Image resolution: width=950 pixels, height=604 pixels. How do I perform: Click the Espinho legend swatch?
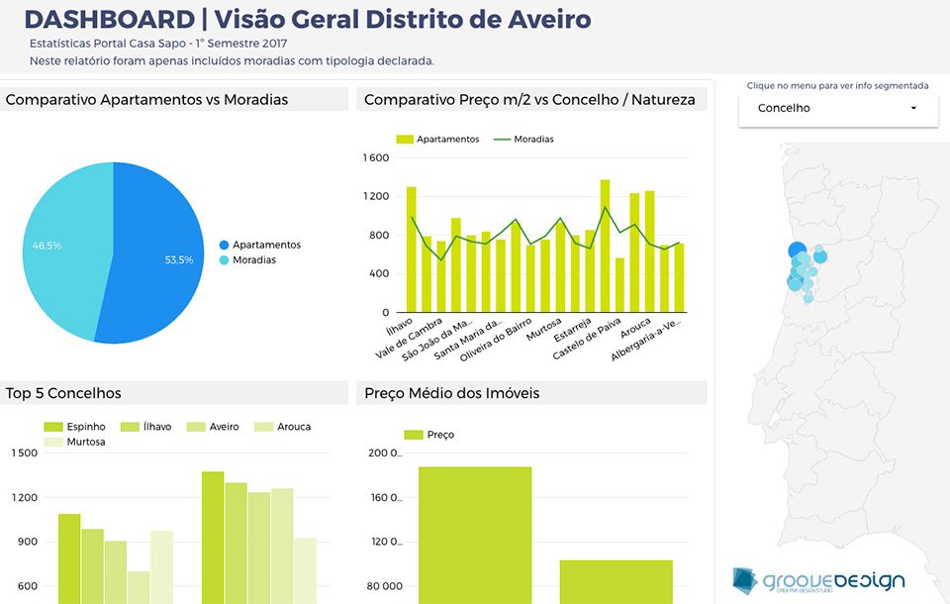(53, 427)
